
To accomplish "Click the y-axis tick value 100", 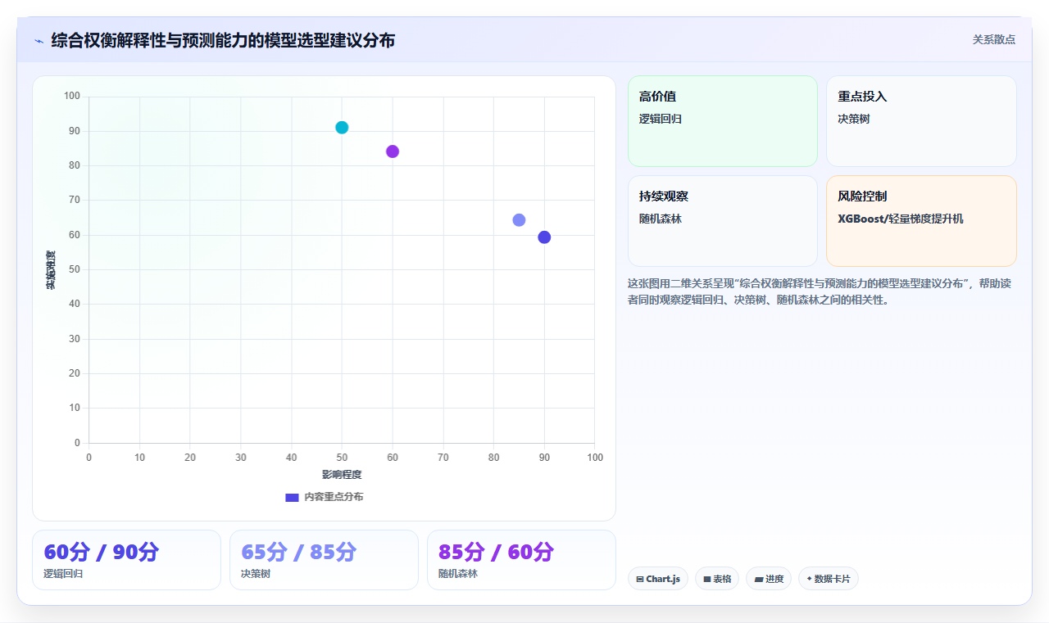I will tap(72, 97).
